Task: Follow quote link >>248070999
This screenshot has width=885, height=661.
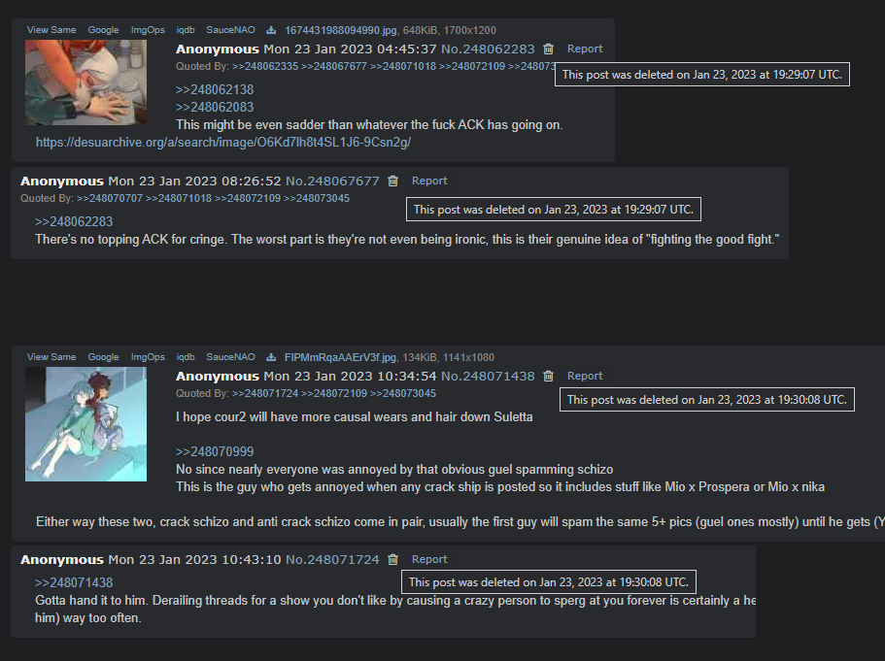Action: tap(215, 451)
